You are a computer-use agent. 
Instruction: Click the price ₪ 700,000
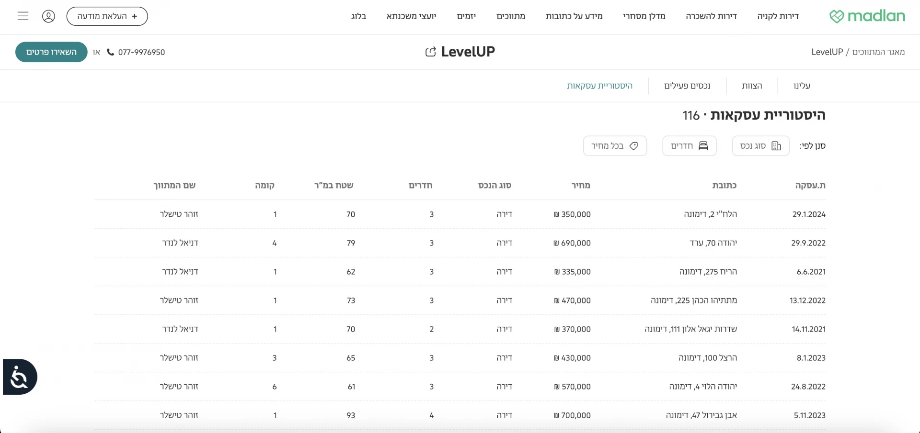(x=572, y=415)
